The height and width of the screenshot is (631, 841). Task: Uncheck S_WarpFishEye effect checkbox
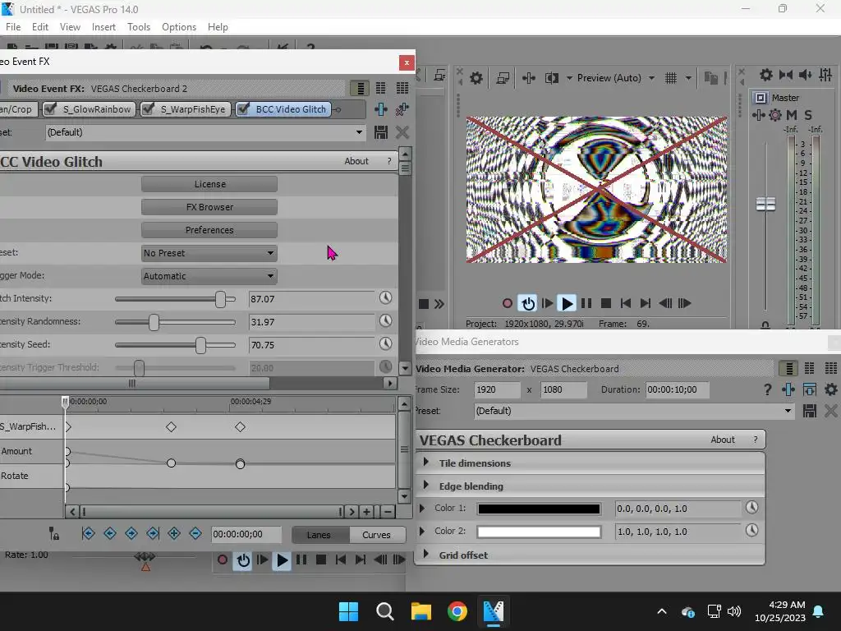148,109
